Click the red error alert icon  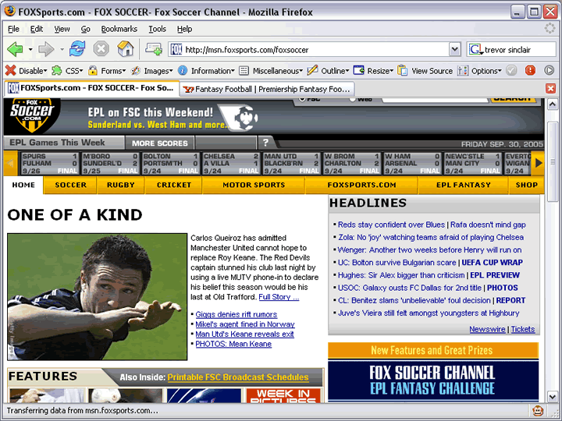click(x=530, y=70)
